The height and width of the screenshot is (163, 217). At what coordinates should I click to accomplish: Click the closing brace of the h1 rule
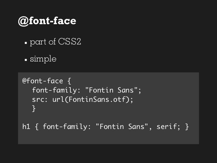click(x=187, y=127)
